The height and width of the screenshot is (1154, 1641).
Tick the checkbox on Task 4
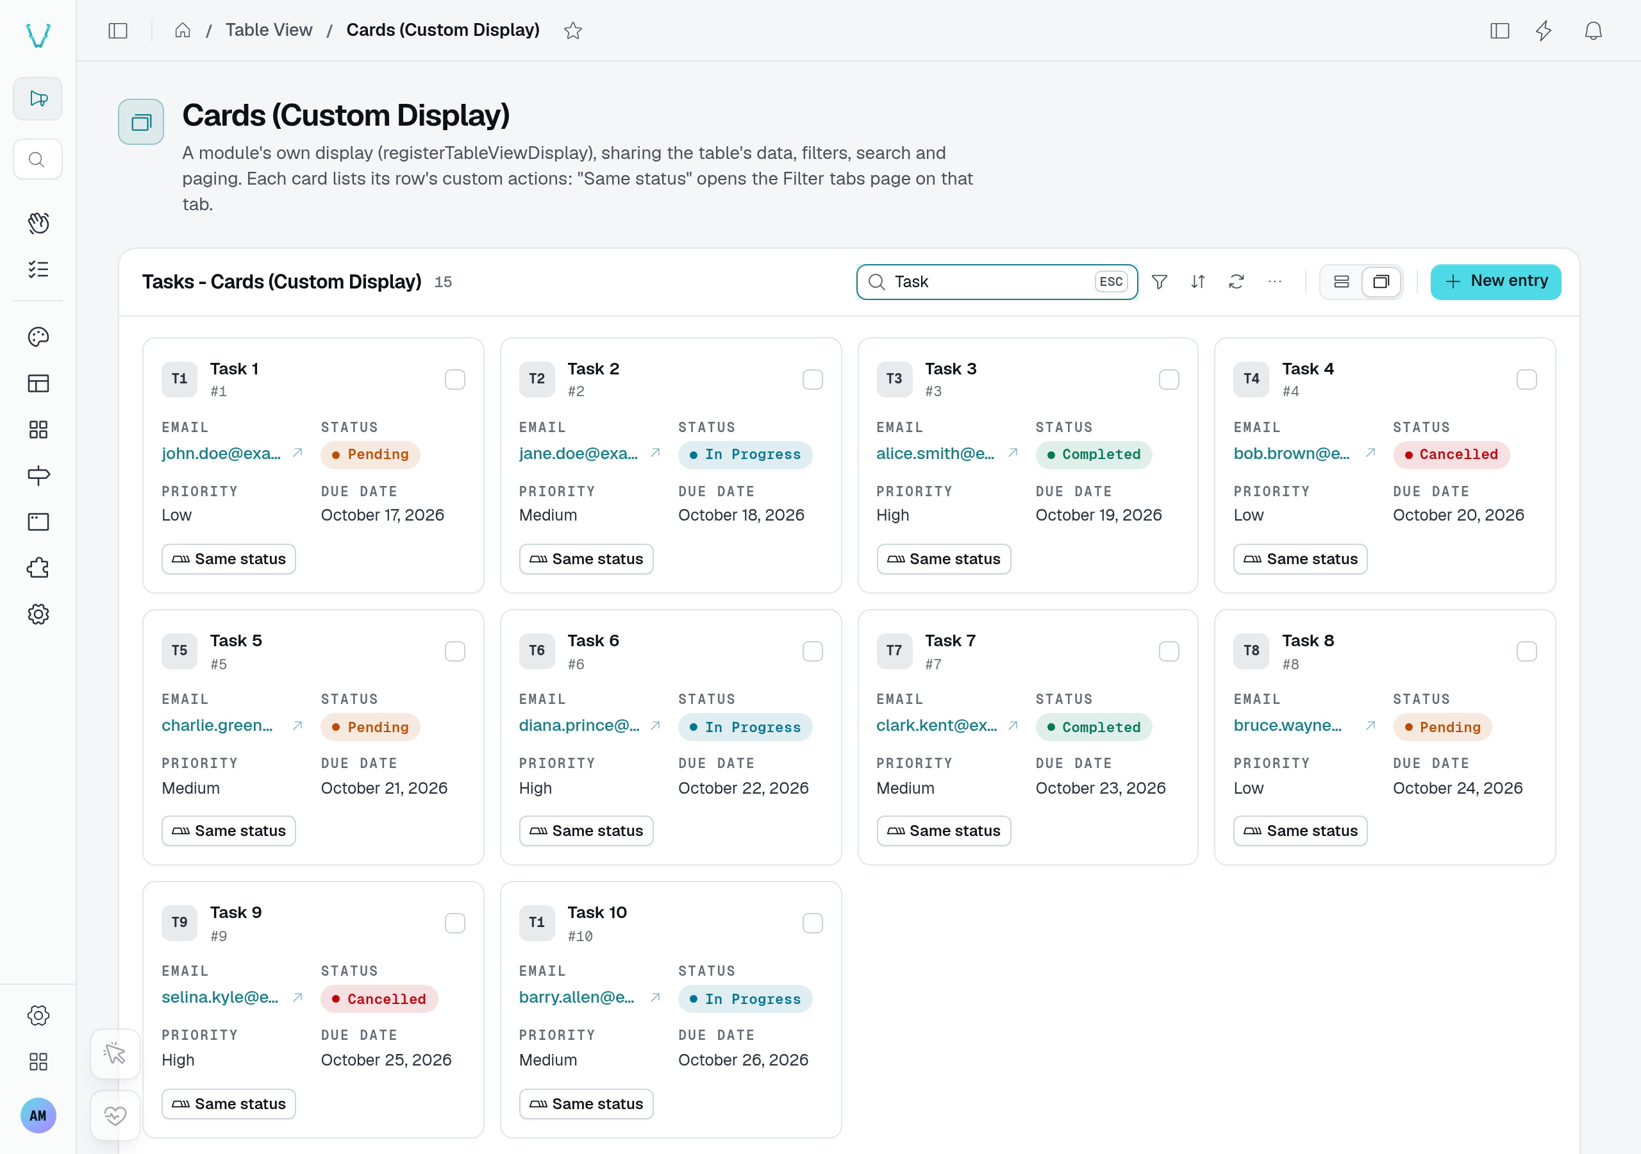coord(1527,379)
